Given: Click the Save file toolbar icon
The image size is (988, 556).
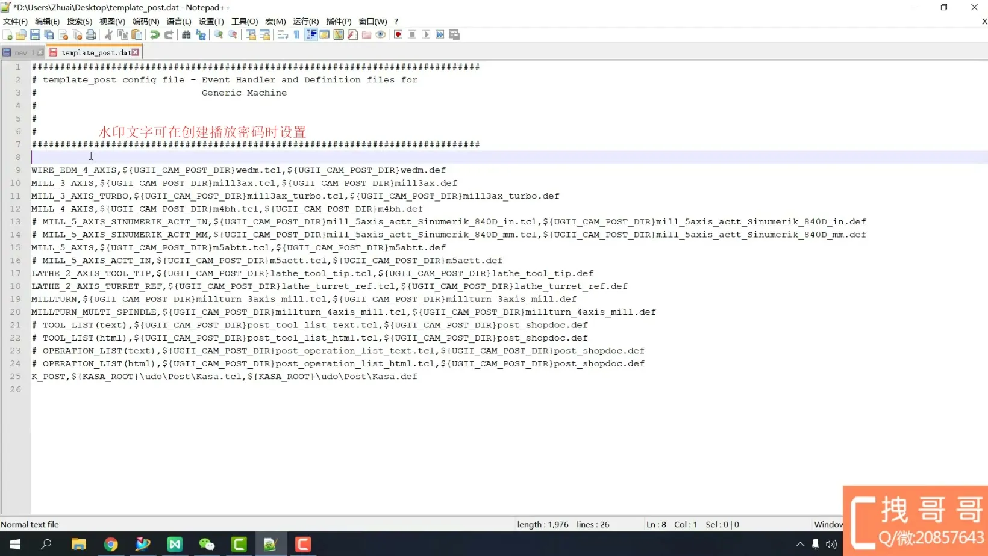Looking at the screenshot, I should pos(35,35).
